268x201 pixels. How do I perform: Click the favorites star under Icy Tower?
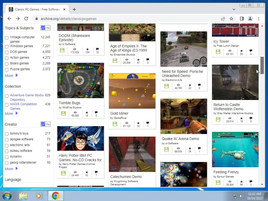pyautogui.click(x=241, y=51)
